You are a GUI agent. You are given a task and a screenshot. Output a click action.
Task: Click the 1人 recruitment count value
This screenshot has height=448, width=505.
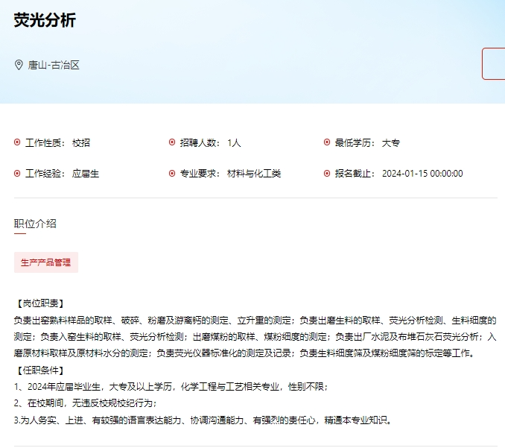pyautogui.click(x=234, y=142)
